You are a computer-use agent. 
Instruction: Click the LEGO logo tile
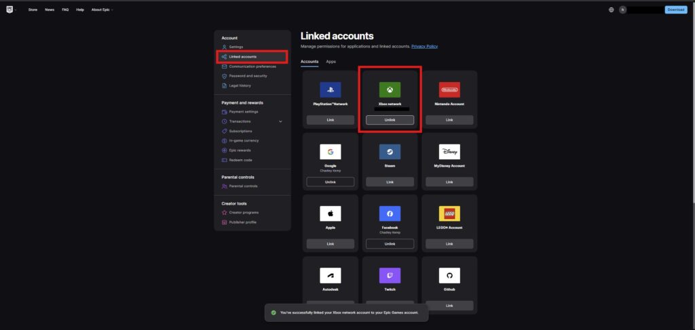point(449,213)
